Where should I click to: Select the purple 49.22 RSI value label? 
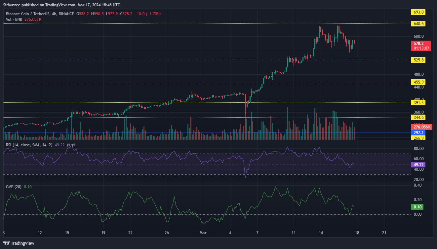point(418,164)
